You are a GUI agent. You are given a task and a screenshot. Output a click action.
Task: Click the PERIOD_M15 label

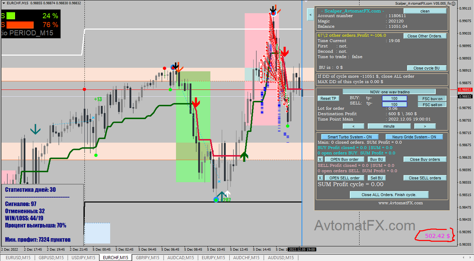click(x=31, y=33)
